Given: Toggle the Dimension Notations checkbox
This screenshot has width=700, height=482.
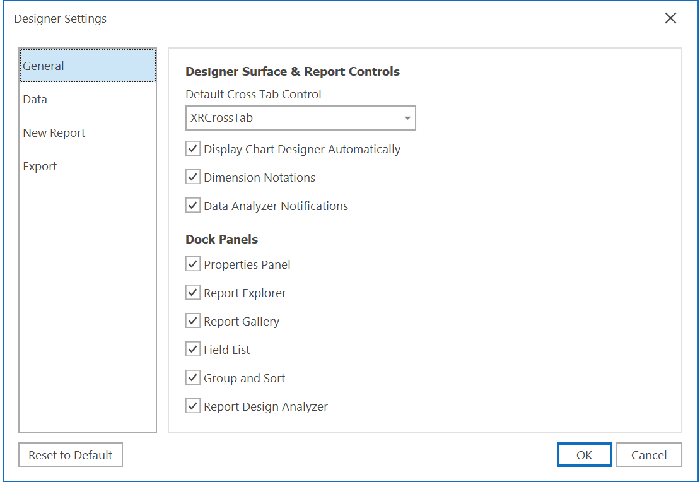Looking at the screenshot, I should point(193,178).
